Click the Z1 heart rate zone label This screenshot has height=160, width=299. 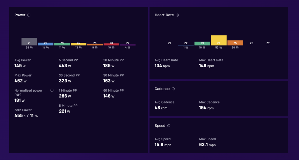[169, 43]
